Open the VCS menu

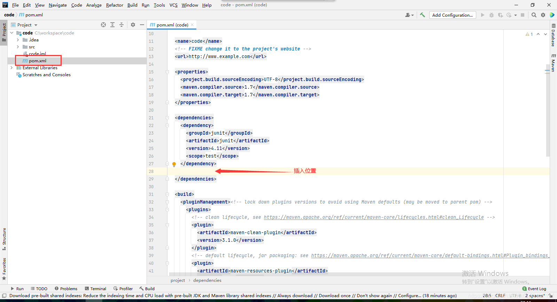(173, 5)
